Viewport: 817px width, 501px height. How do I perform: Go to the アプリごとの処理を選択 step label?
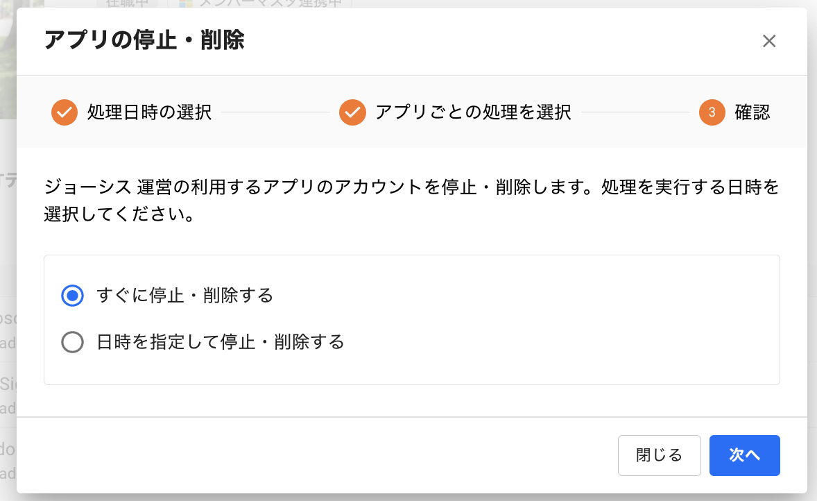[473, 112]
